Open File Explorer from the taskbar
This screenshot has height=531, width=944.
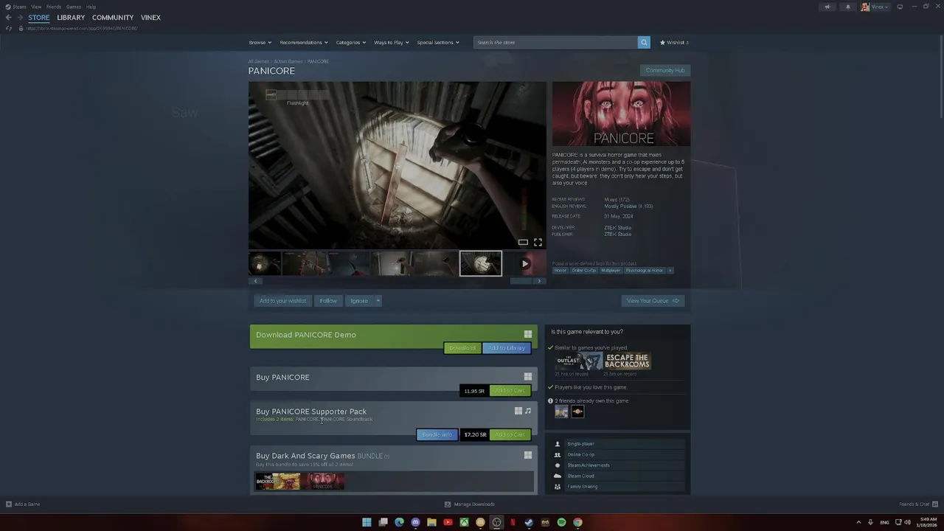(x=431, y=522)
